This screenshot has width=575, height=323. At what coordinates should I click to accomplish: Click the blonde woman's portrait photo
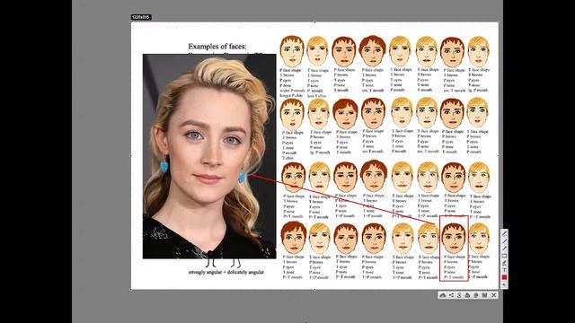point(209,156)
